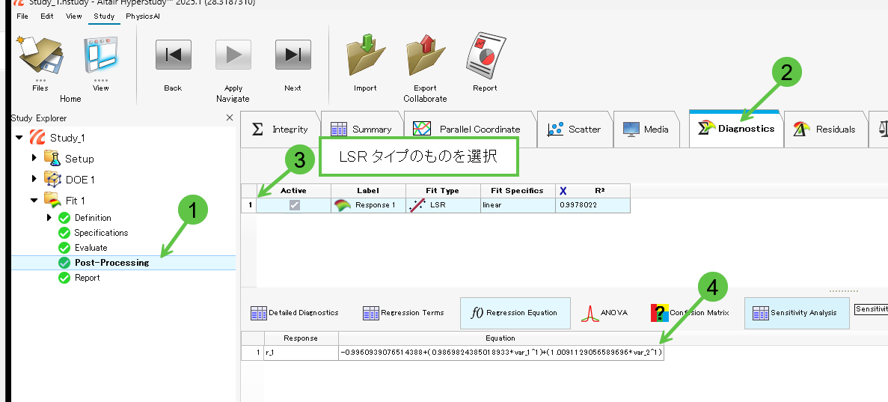Show the Regression Equation view

tap(515, 313)
